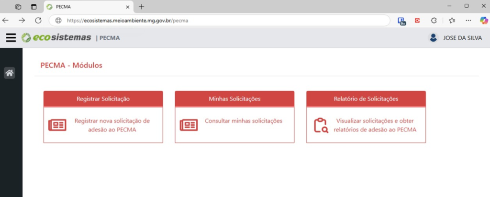This screenshot has width=490, height=197.
Task: Minimize the browser window
Action: tap(450, 6)
